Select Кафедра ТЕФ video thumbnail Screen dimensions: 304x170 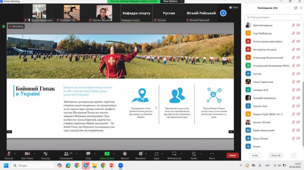point(72,13)
